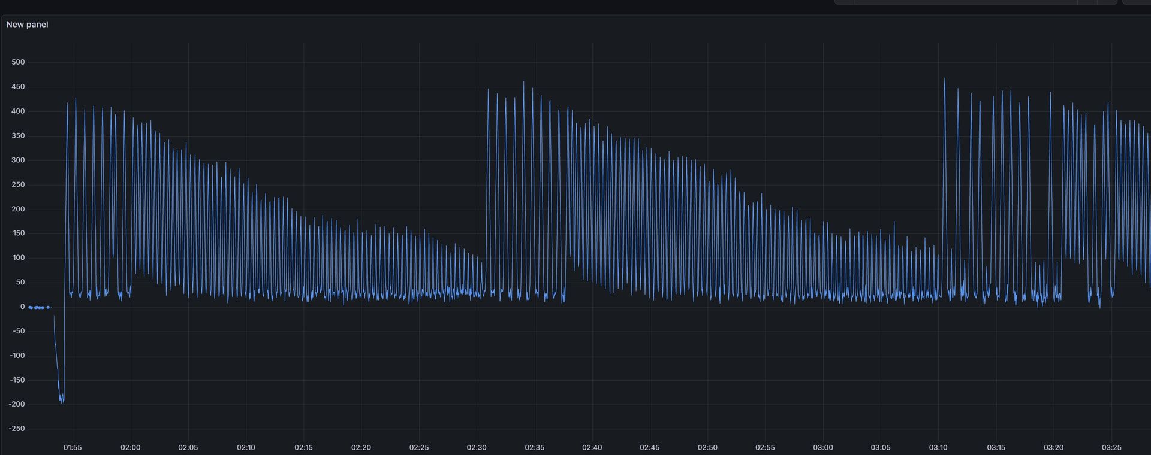The image size is (1151, 455).
Task: Click the 01:55 time axis label
Action: (x=73, y=448)
